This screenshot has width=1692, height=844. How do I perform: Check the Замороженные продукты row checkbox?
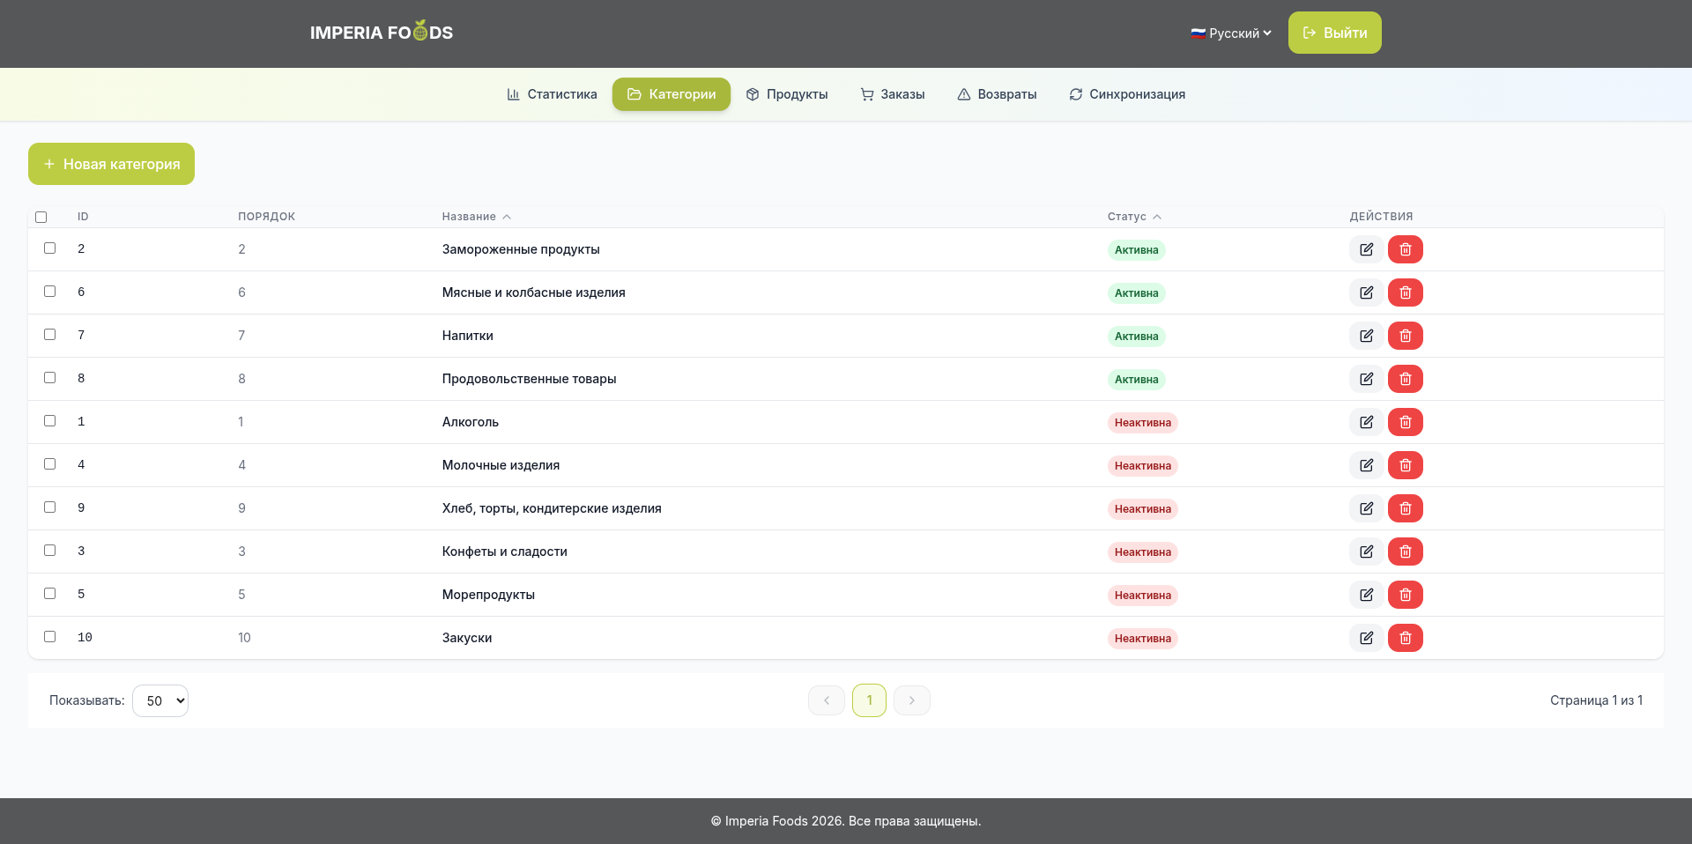coord(50,248)
